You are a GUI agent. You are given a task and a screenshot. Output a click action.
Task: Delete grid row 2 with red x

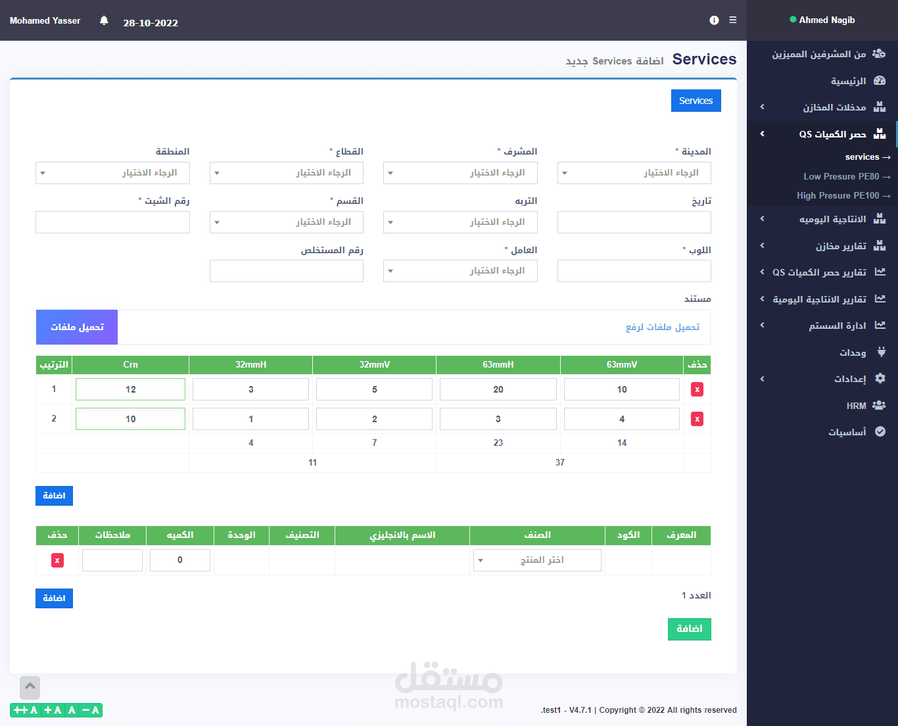click(x=697, y=419)
